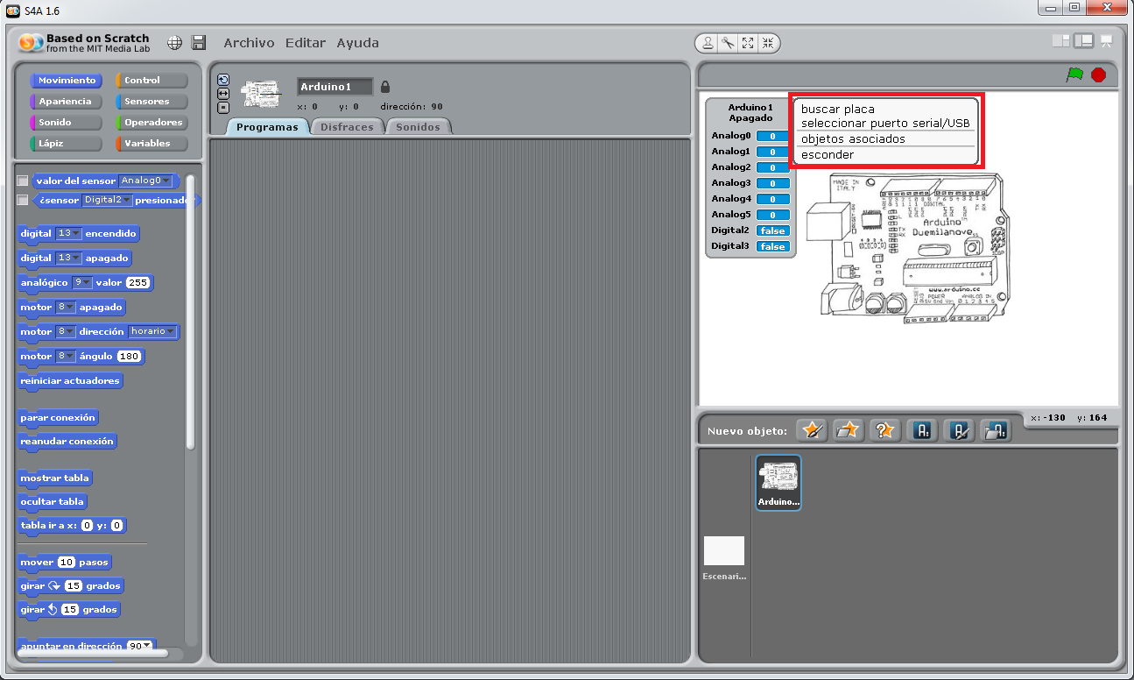Switch to the Programas tab
The height and width of the screenshot is (680, 1134).
267,127
